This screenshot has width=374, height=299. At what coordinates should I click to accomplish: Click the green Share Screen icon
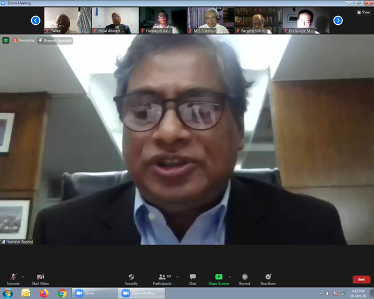218,277
